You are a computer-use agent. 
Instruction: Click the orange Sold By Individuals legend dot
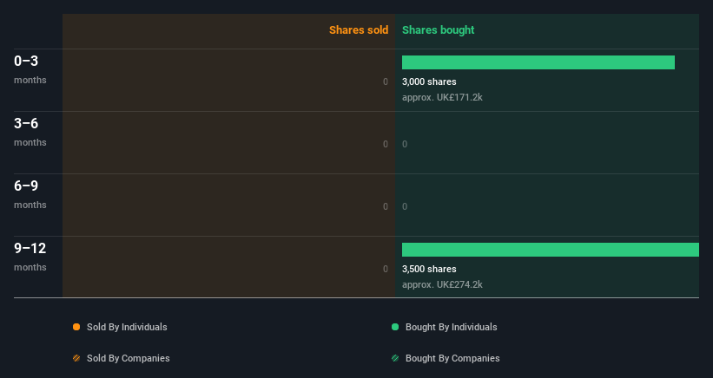click(76, 327)
